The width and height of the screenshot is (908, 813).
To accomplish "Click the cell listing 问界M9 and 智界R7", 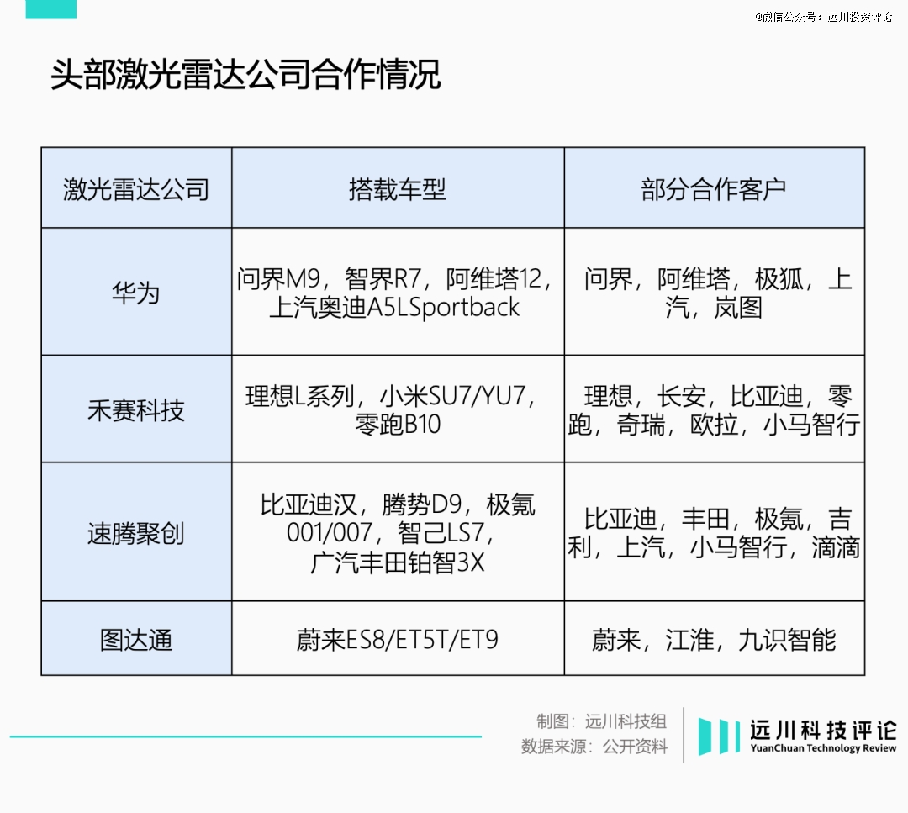I will pos(398,293).
